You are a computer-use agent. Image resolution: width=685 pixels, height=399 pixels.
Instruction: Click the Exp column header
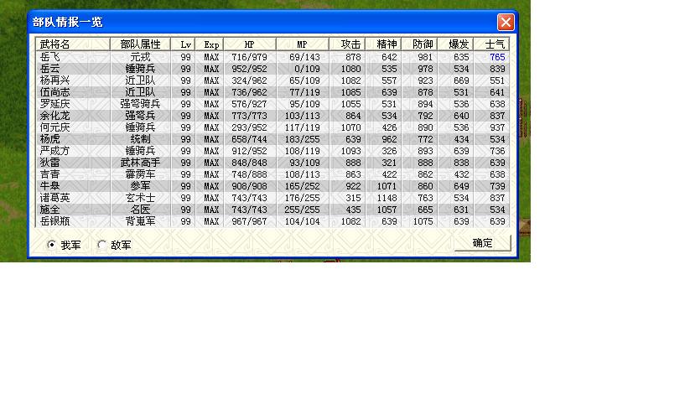(211, 44)
